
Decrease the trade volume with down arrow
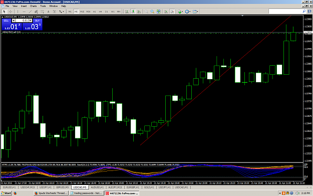click(x=14, y=21)
